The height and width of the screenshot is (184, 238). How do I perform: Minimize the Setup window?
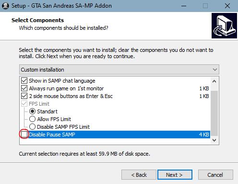pyautogui.click(x=184, y=6)
